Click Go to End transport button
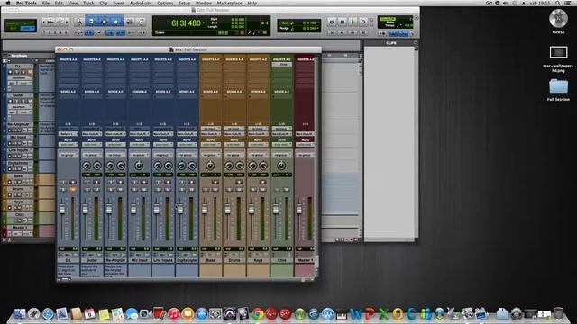This screenshot has width=577, height=324. pyautogui.click(x=363, y=32)
